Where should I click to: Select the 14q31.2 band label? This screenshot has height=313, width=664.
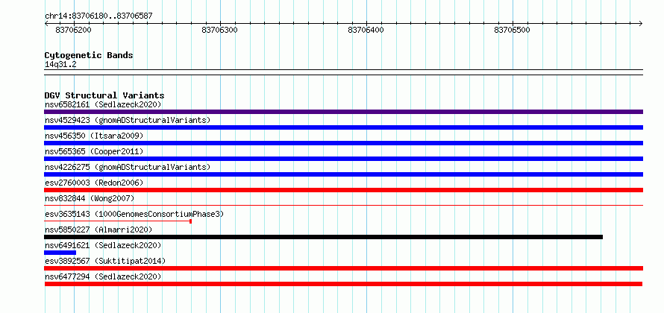[60, 65]
